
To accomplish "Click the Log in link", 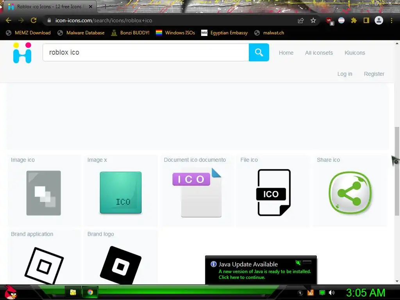I will click(345, 74).
